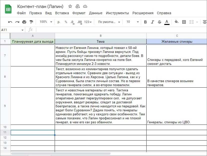Toggle italic formatting
The height and width of the screenshot is (156, 207).
152,22
